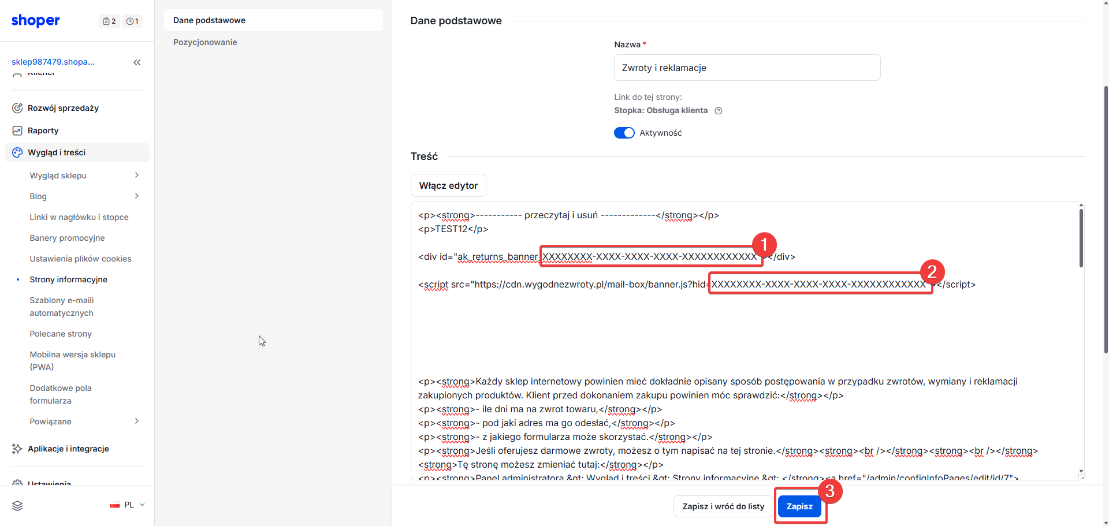This screenshot has height=526, width=1109.
Task: Expand the Wygląd sklepu submenu
Action: click(137, 175)
